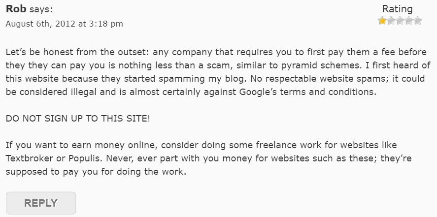Click the REPLY button under Rob's comment
Screen dimensions: 437x217
(41, 203)
